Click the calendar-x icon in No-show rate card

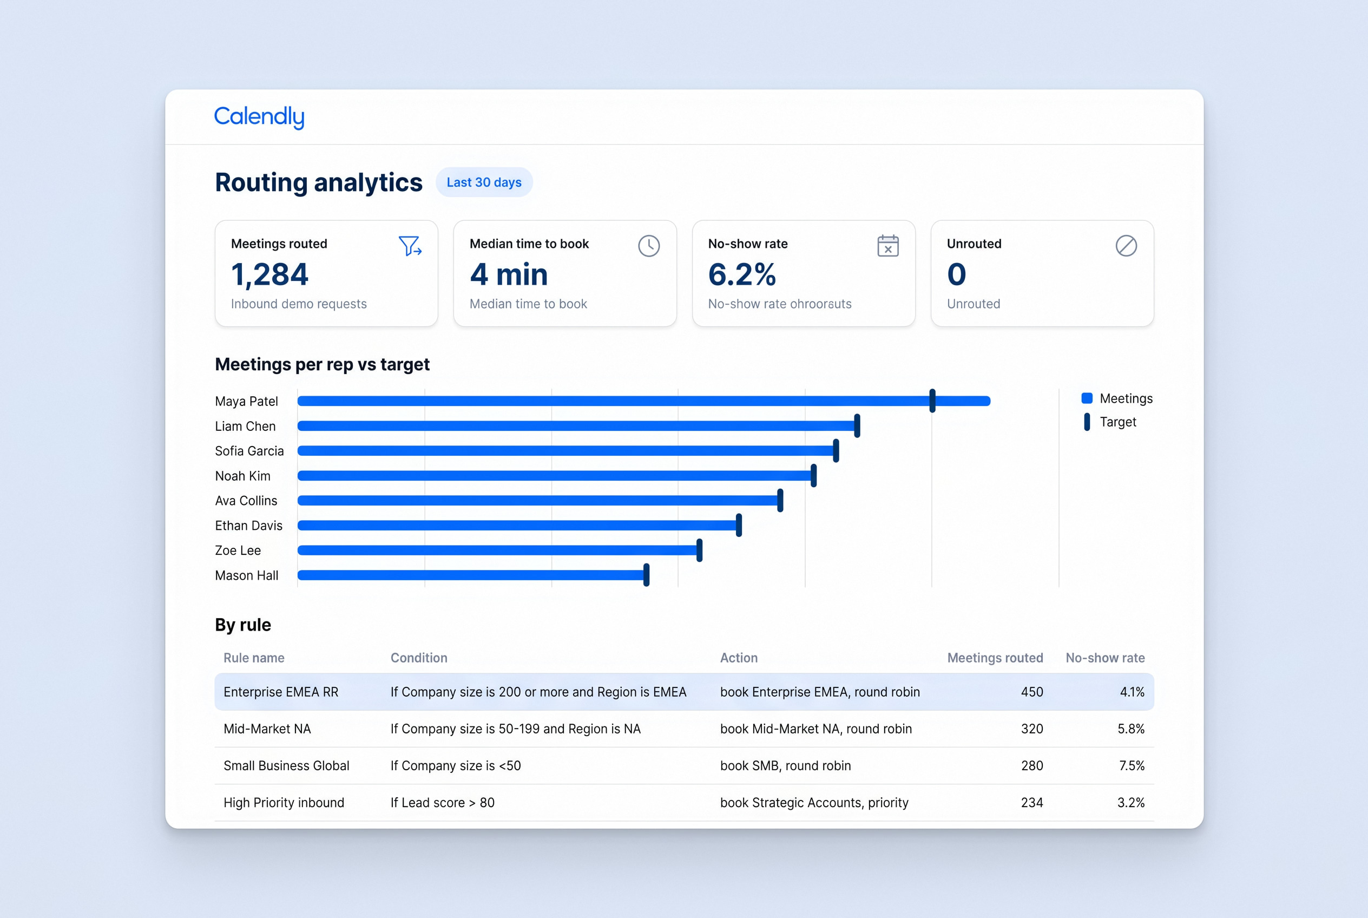click(887, 246)
